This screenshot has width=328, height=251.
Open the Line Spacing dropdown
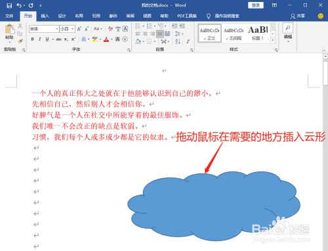[179, 34]
